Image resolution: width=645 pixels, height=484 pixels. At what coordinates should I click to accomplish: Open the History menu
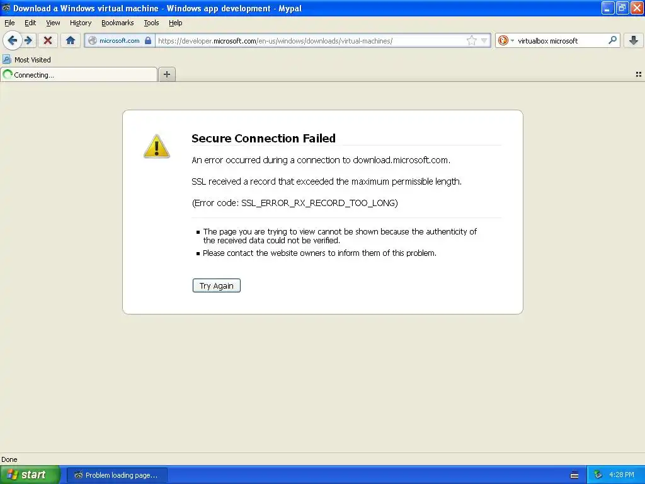pos(81,23)
